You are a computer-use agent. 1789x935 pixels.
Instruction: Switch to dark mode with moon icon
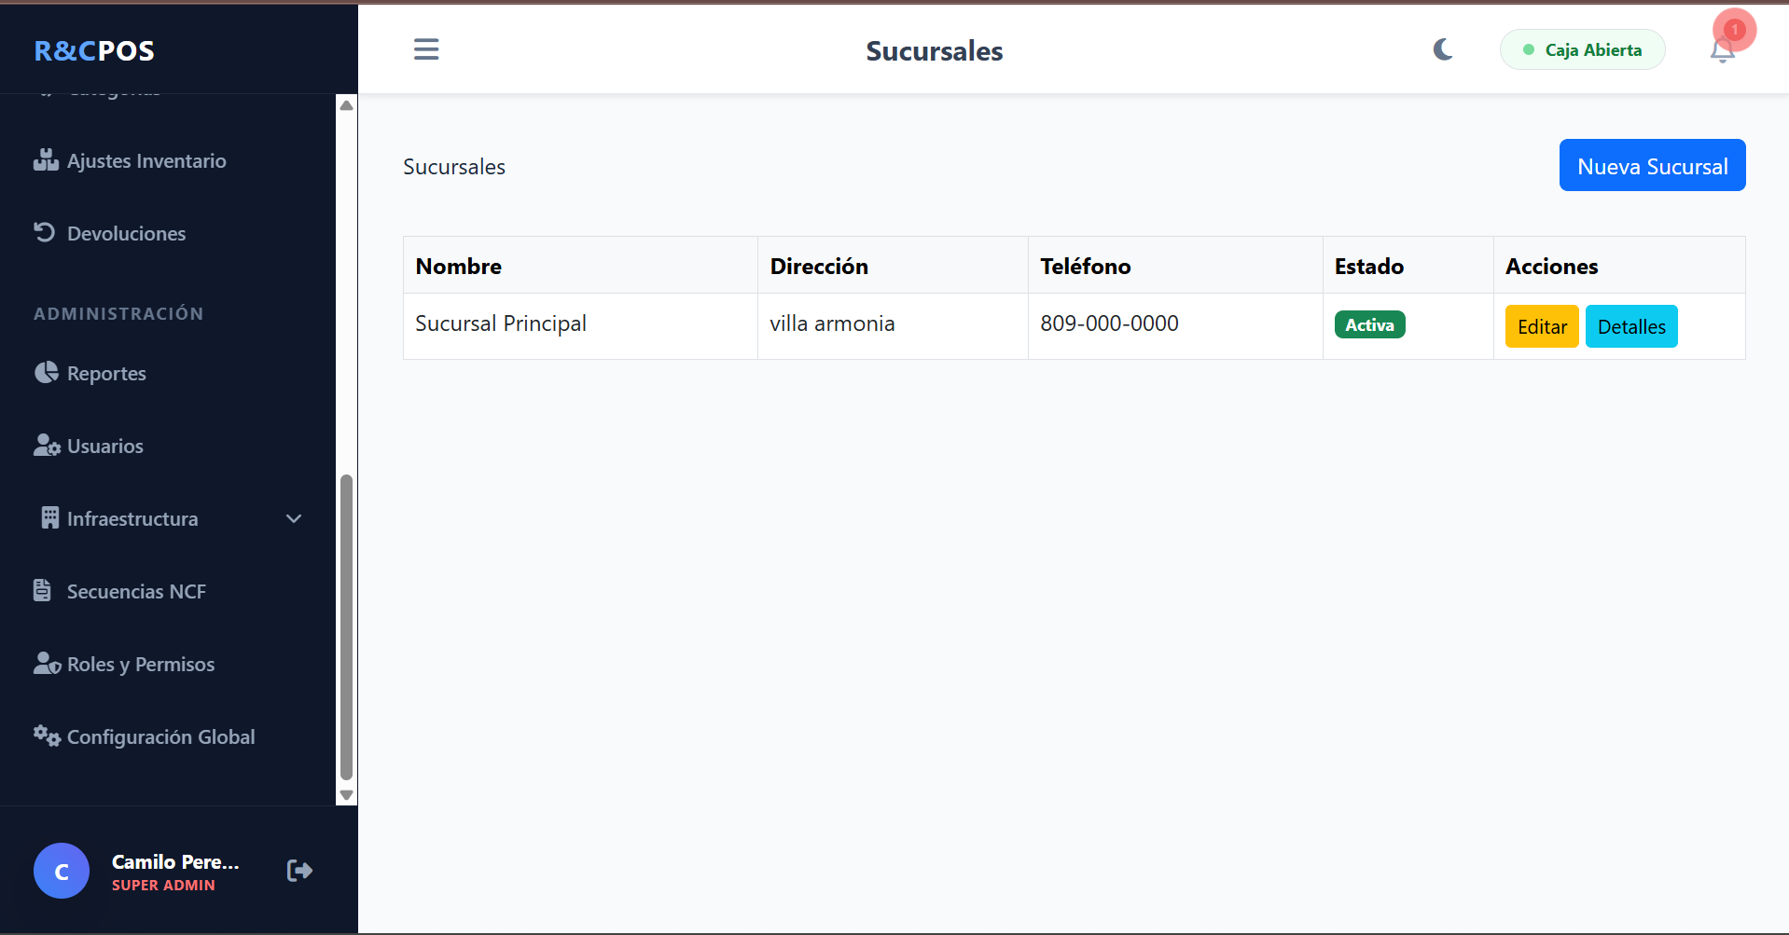point(1443,49)
